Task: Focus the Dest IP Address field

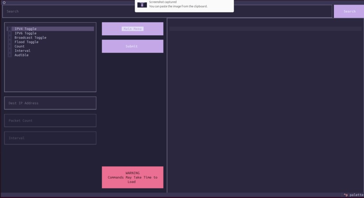Action: click(x=50, y=103)
